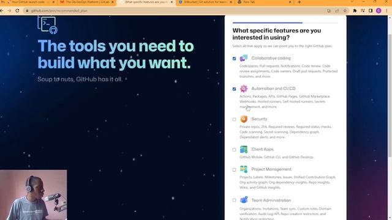Open the Extensions puzzle piece icon
392x220 pixels.
point(355,11)
